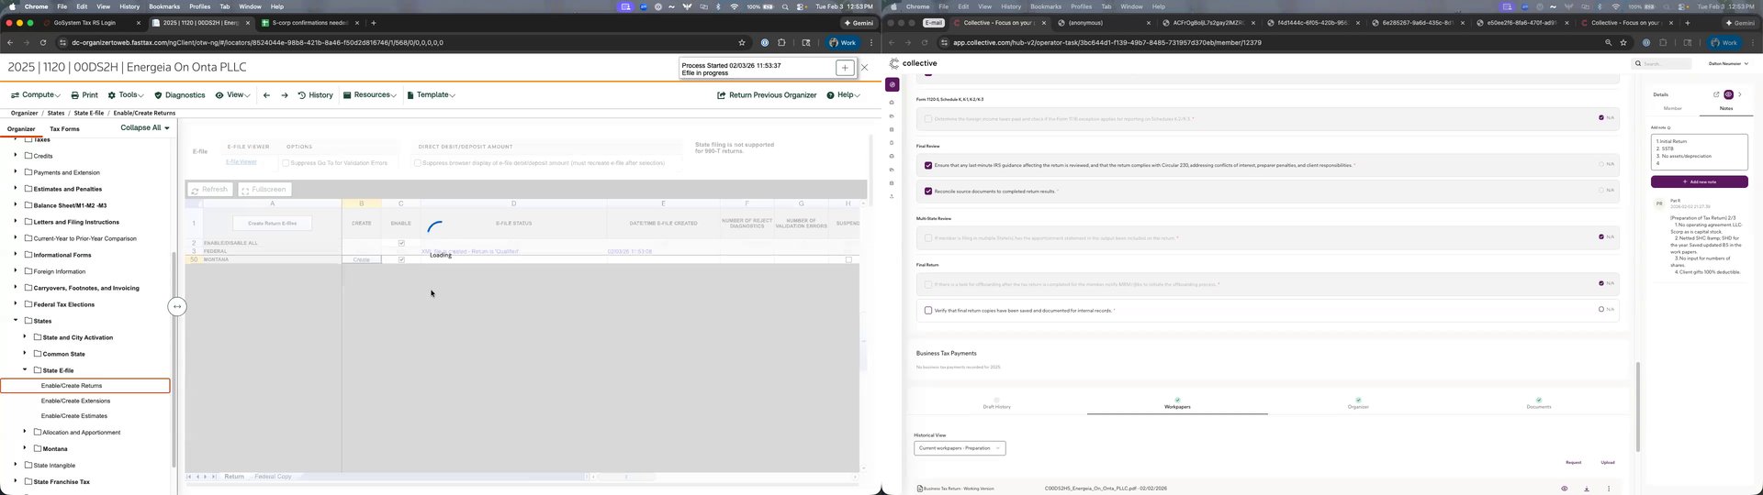This screenshot has width=1763, height=495.
Task: Open Current workpapers - Preparation dropdown
Action: pyautogui.click(x=960, y=448)
